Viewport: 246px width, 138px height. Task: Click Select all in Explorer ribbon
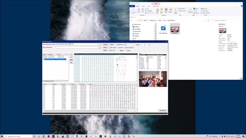point(204,9)
